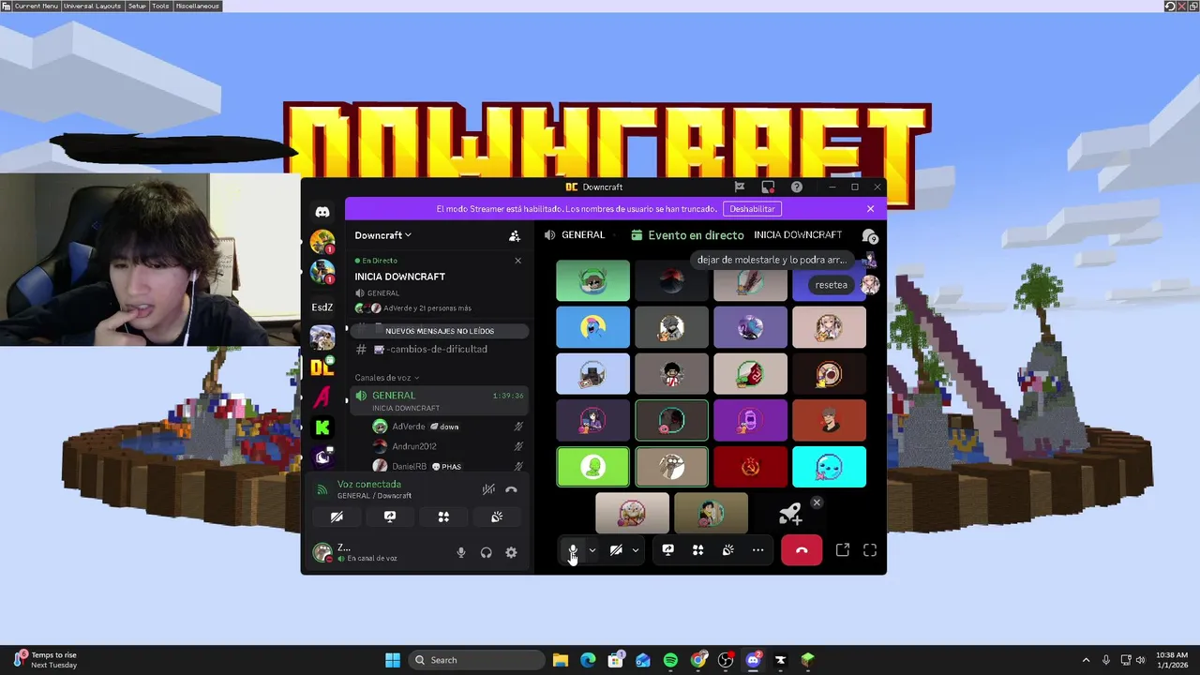This screenshot has height=675, width=1200.
Task: Mute microphone in the user panel
Action: pyautogui.click(x=460, y=553)
